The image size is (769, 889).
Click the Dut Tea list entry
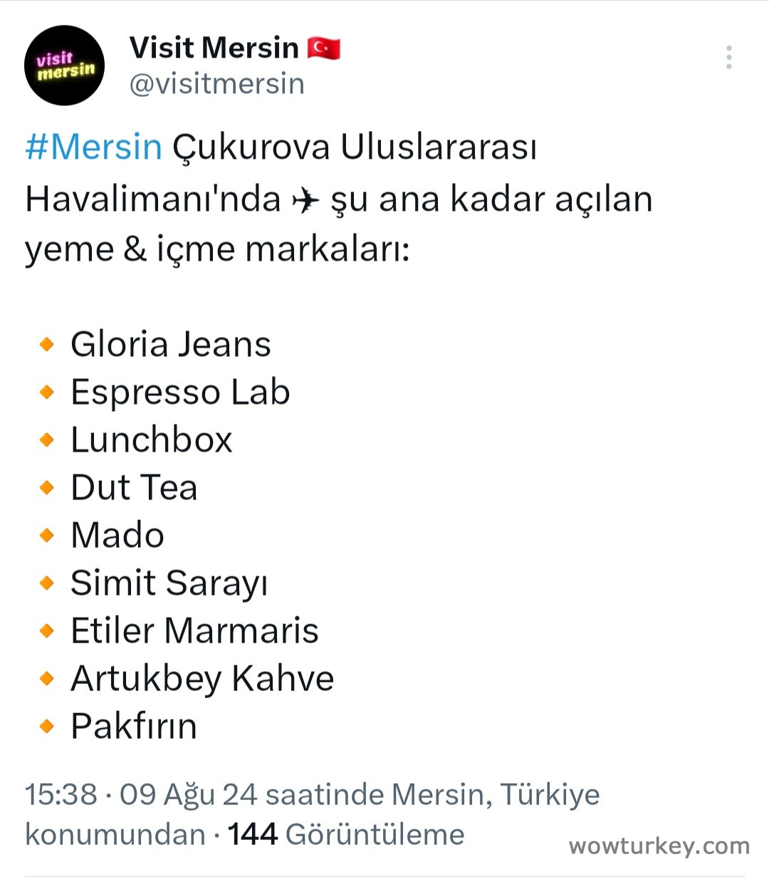click(134, 488)
